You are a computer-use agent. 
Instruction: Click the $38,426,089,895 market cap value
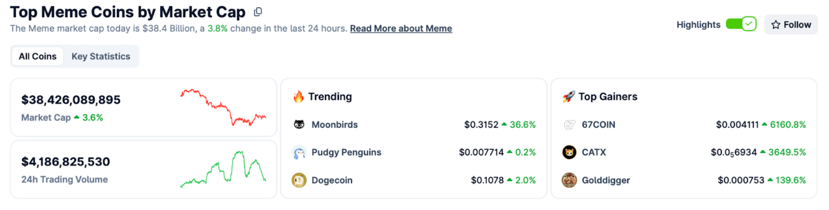point(71,100)
